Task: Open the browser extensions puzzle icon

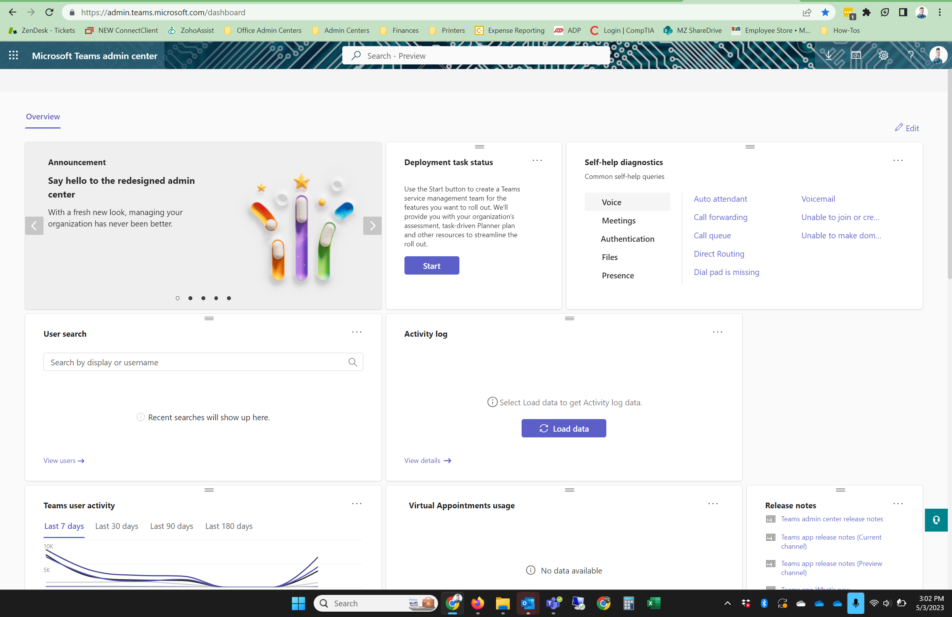Action: point(867,13)
